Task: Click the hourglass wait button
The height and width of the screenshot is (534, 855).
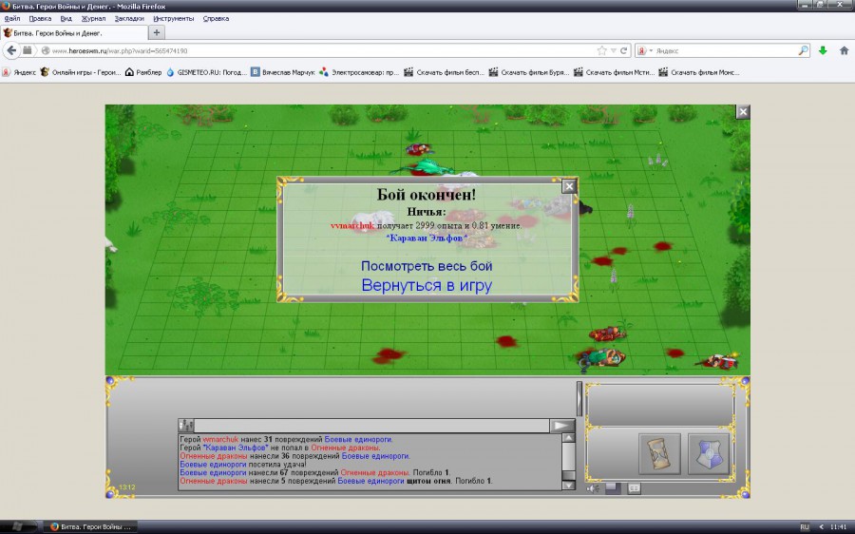Action: 660,454
